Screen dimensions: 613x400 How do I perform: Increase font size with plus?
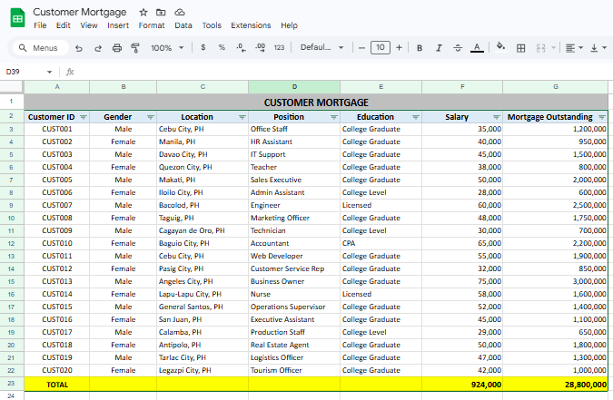click(x=399, y=48)
